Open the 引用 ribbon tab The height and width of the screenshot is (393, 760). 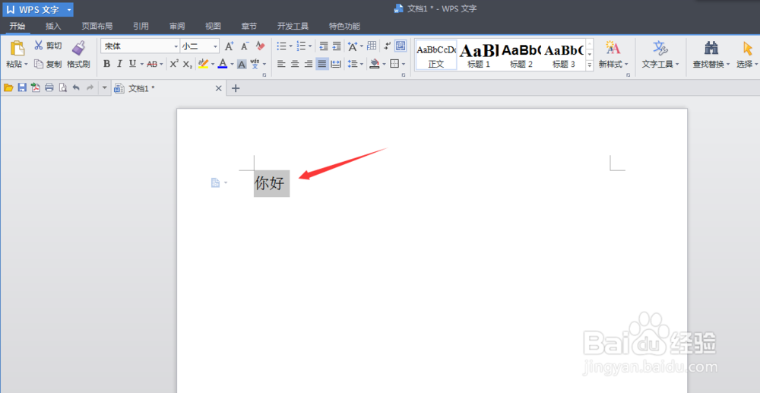click(x=141, y=26)
